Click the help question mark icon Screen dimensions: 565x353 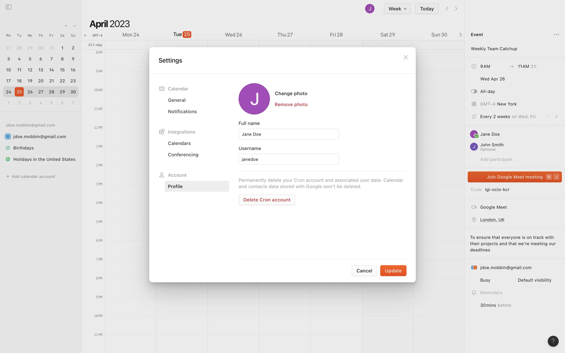point(553,341)
